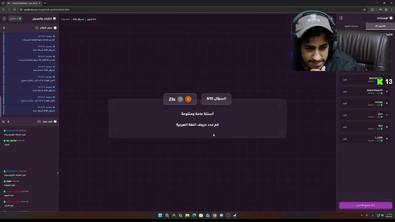Open Windows taskbar search
This screenshot has height=222, width=395.
(x=167, y=215)
